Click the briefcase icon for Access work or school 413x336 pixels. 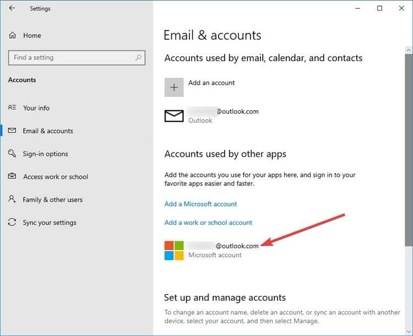coord(12,176)
